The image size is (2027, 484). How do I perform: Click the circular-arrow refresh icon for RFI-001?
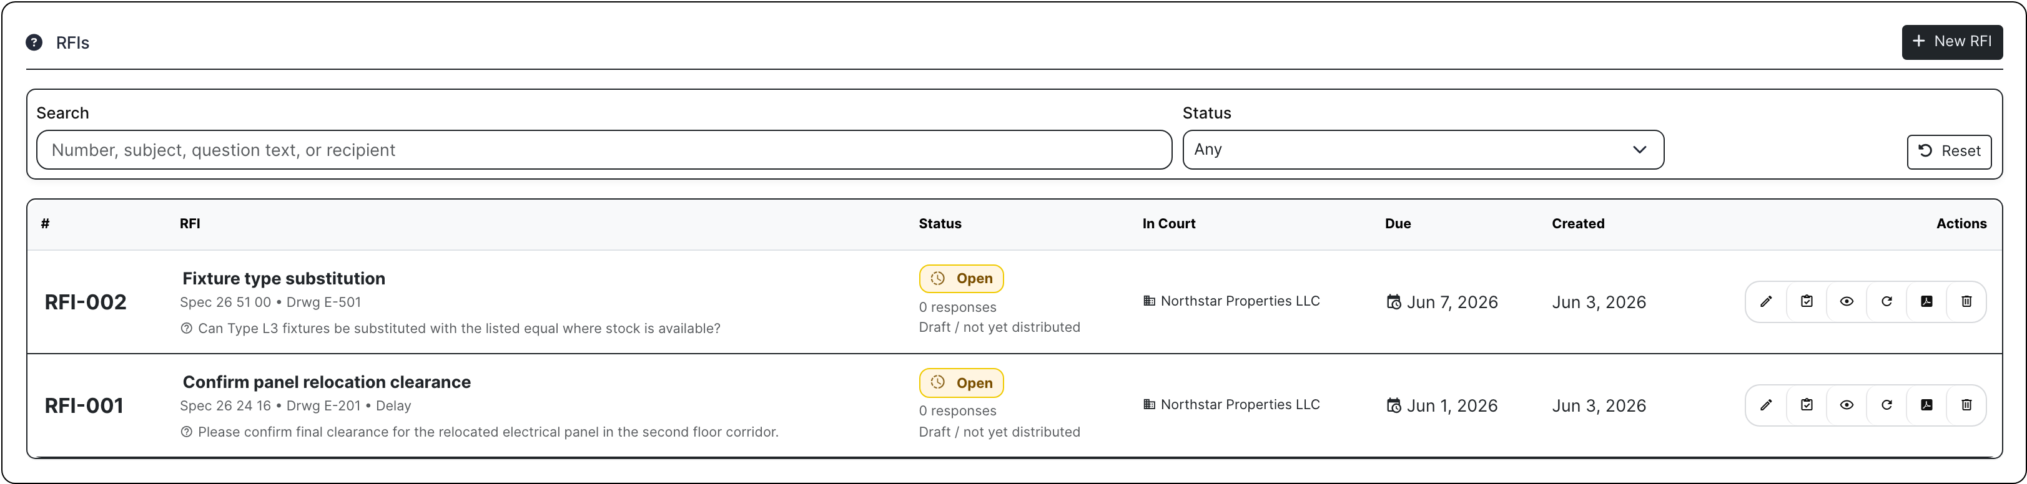pyautogui.click(x=1887, y=405)
